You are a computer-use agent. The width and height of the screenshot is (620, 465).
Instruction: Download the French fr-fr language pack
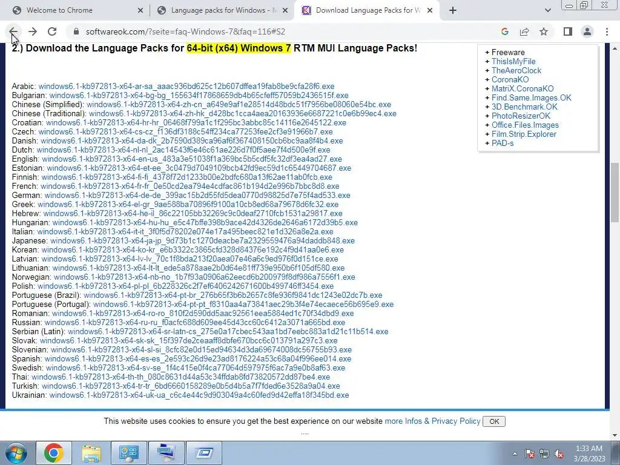[190, 186]
